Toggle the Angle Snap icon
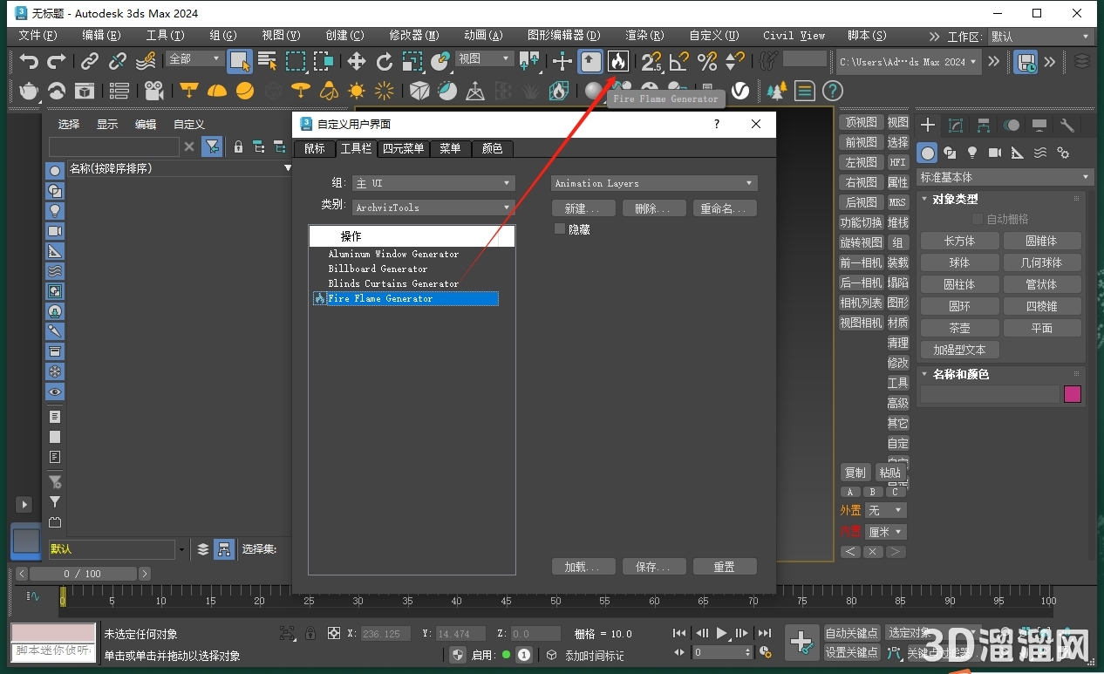Screen dimensions: 1104x674 tap(679, 61)
